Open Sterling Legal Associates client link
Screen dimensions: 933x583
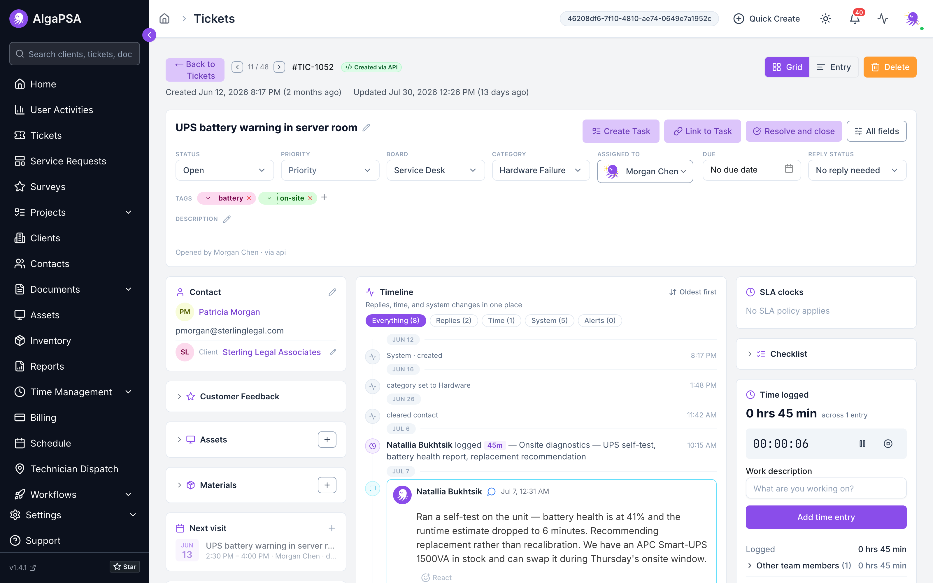[x=271, y=352]
